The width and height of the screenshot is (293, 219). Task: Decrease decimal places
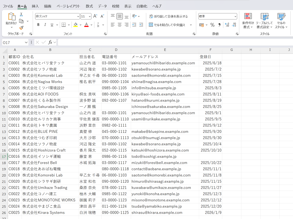234,25
